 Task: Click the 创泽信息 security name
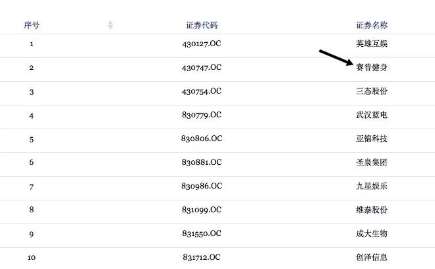372,257
